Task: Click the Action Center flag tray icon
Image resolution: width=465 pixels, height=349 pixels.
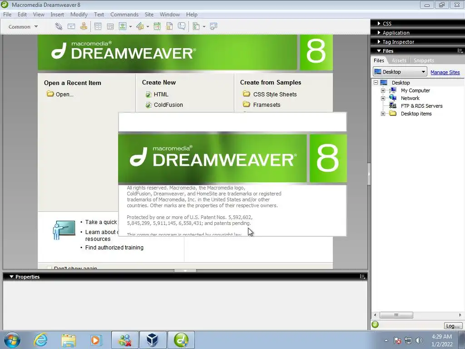Action: coord(397,340)
